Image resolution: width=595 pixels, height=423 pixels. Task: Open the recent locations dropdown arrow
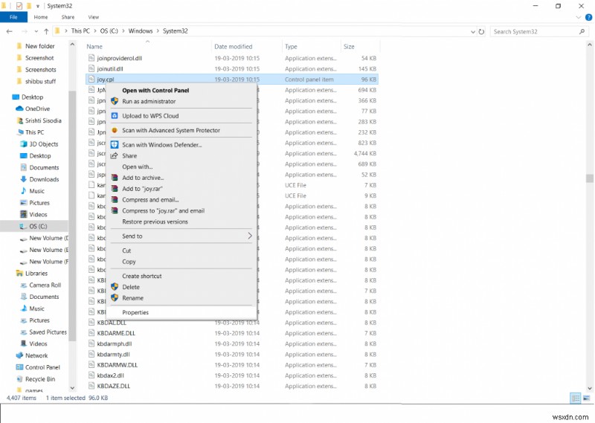(36, 31)
